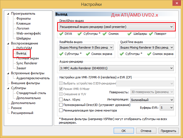This screenshot has width=183, height=138.
Task: Go to Web-интерфейс settings
Action: click(29, 33)
